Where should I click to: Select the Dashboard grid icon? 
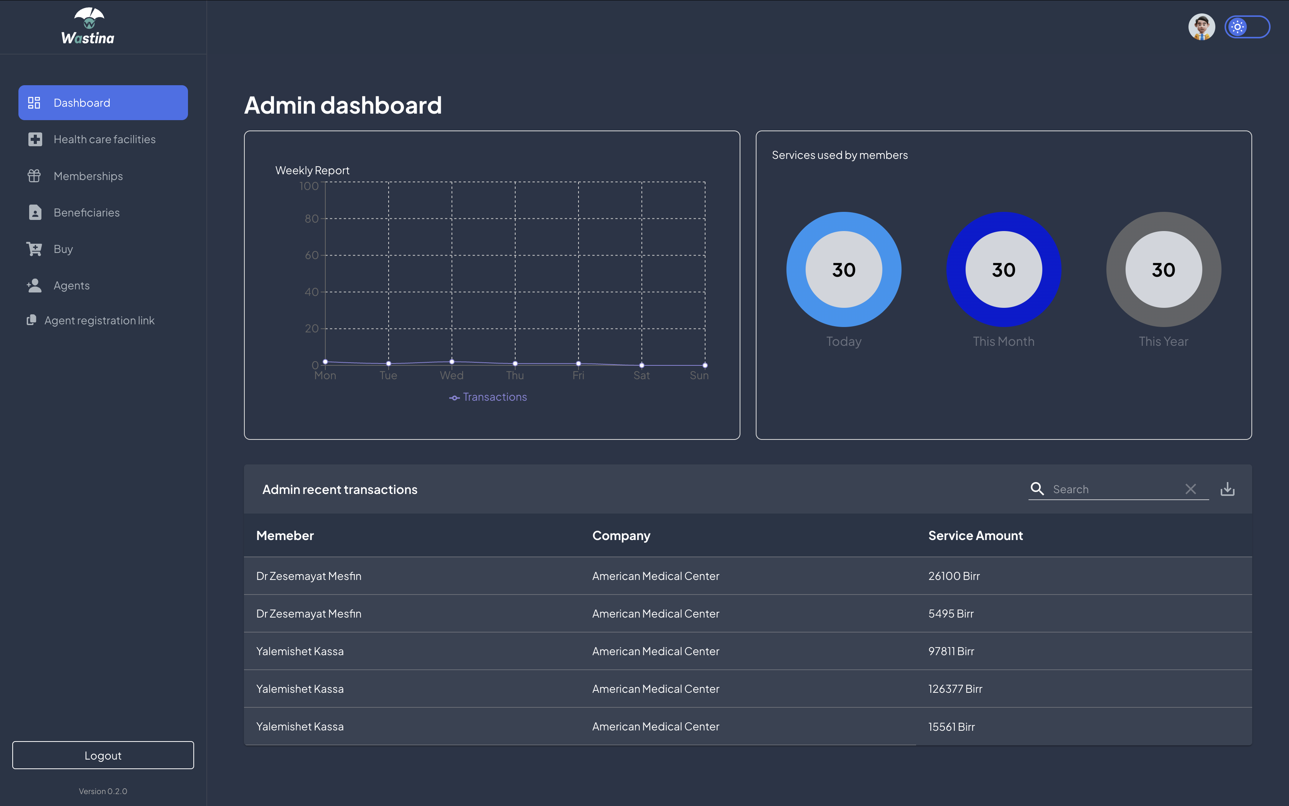tap(34, 102)
